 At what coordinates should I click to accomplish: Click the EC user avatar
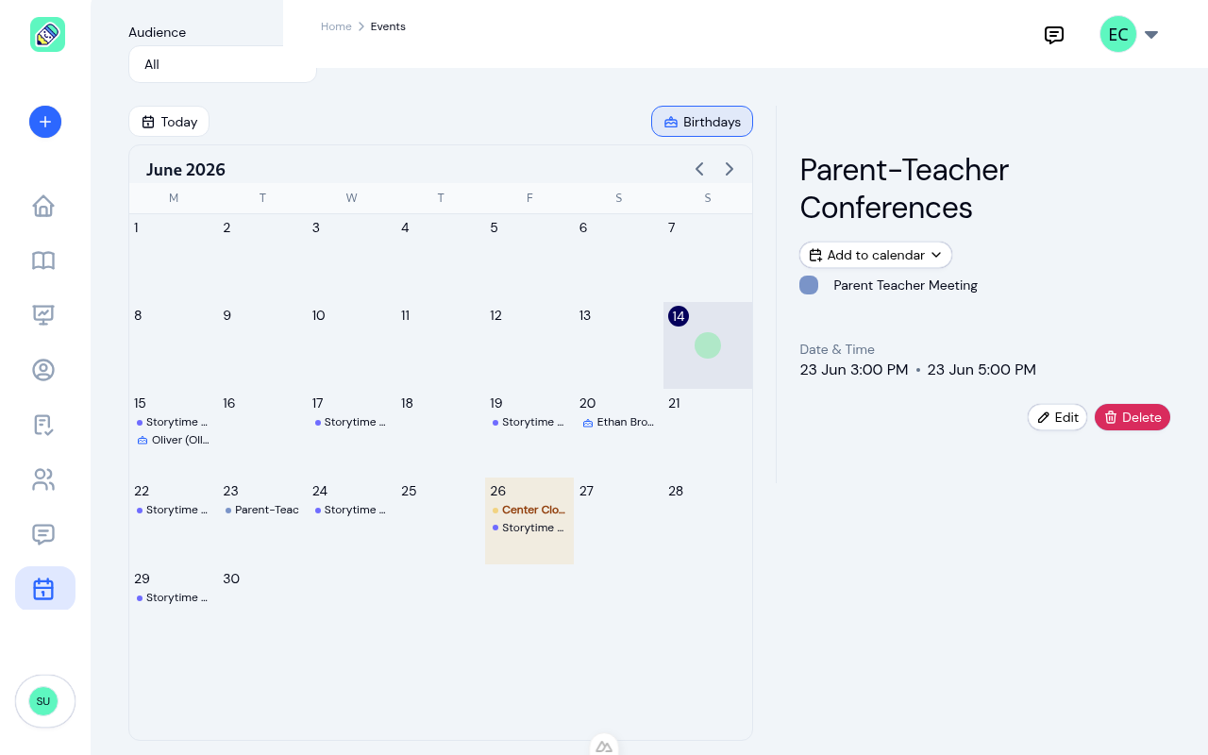(1117, 35)
